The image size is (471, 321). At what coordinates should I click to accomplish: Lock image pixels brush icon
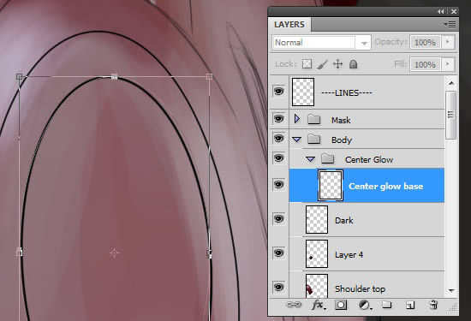coord(322,64)
